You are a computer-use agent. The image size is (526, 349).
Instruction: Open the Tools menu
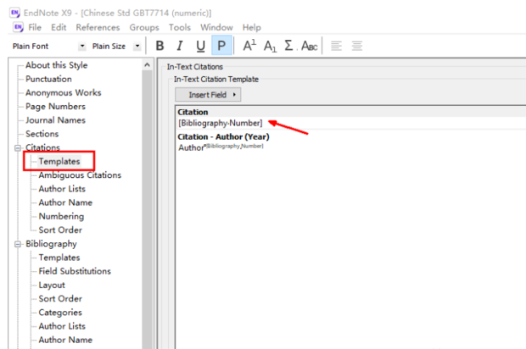(x=180, y=27)
